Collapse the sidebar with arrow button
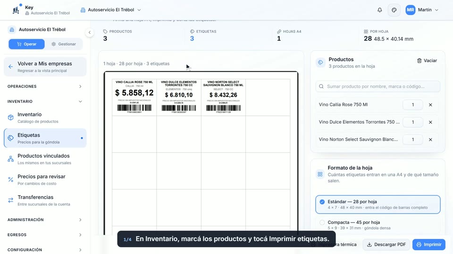The image size is (453, 254). pos(90,32)
